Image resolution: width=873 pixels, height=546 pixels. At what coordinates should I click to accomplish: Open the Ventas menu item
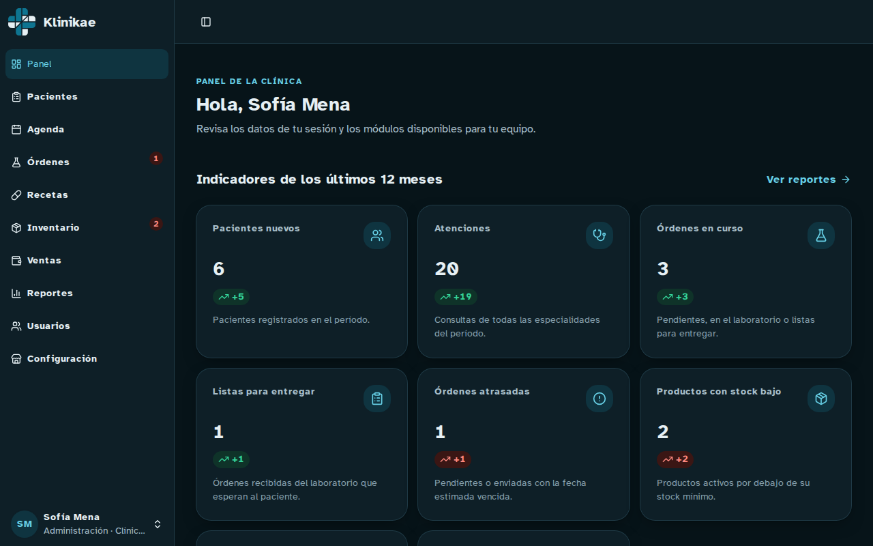pyautogui.click(x=87, y=261)
